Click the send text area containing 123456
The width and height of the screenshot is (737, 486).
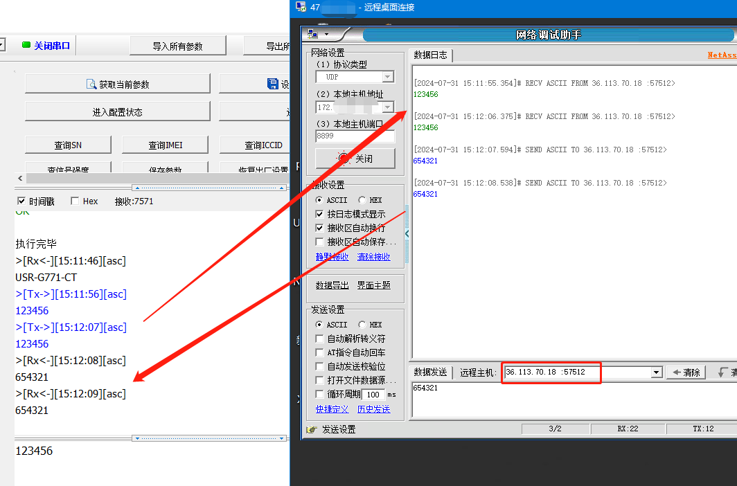[152, 462]
